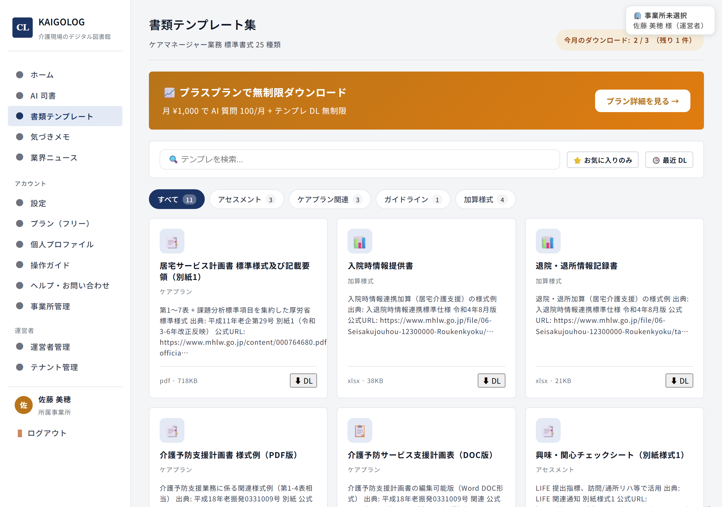Viewport: 722px width, 507px height.
Task: Click the chart icon in the plus plan banner
Action: pyautogui.click(x=169, y=92)
